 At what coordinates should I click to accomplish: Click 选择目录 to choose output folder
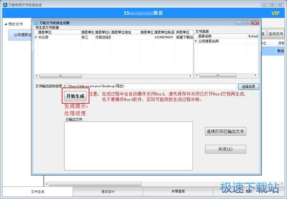click(248, 86)
